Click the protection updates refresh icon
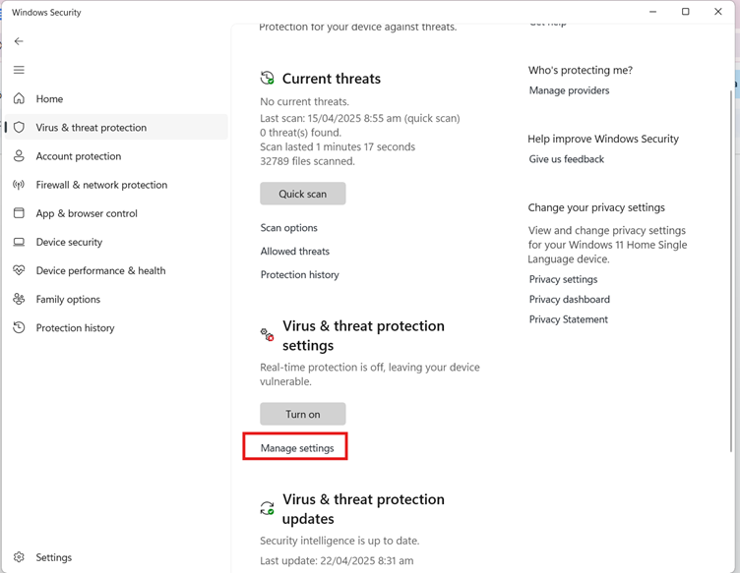This screenshot has height=573, width=740. [267, 508]
